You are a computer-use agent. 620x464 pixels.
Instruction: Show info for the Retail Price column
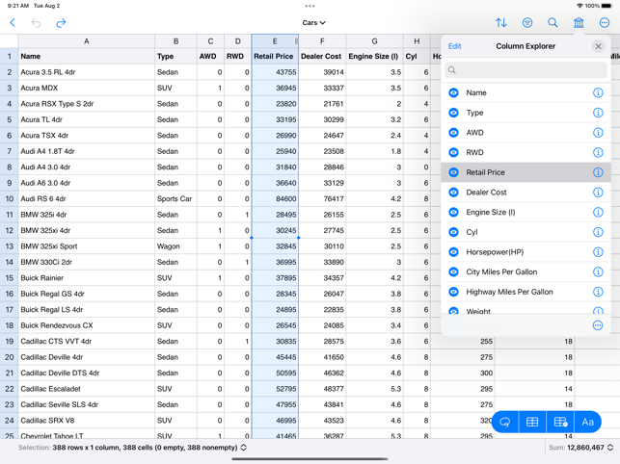[598, 172]
